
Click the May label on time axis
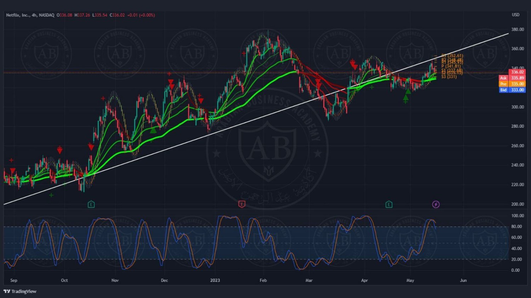click(x=410, y=280)
